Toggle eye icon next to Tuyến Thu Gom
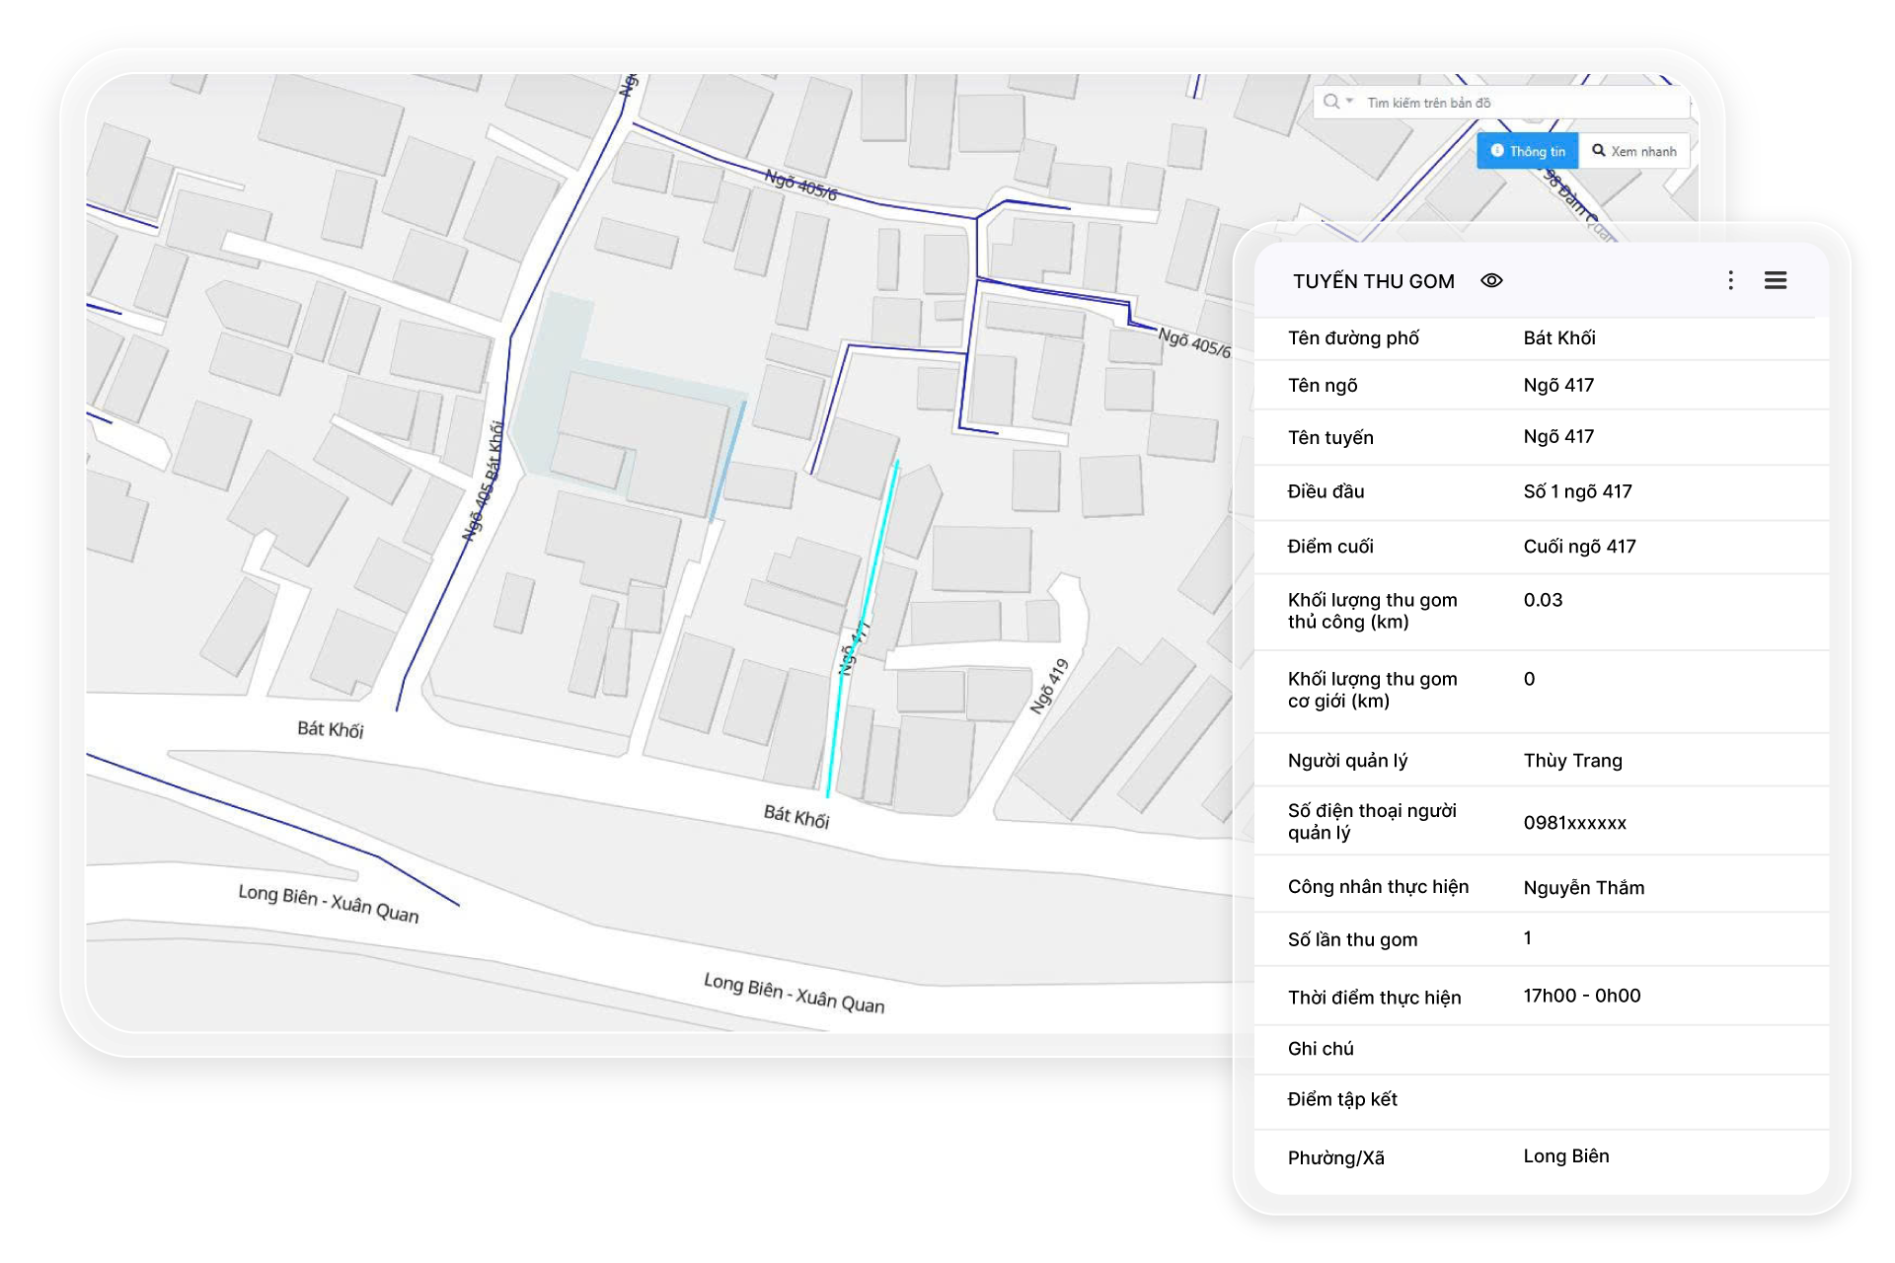1895x1263 pixels. pos(1491,281)
